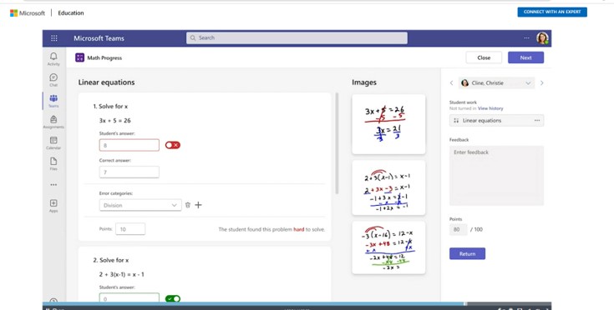Open Chat in the Teams sidebar
This screenshot has height=310, width=614.
click(53, 80)
